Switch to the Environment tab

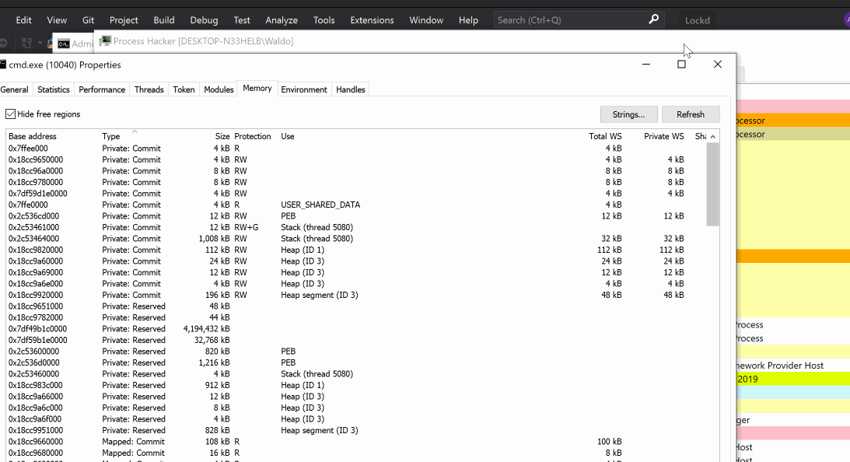[304, 89]
